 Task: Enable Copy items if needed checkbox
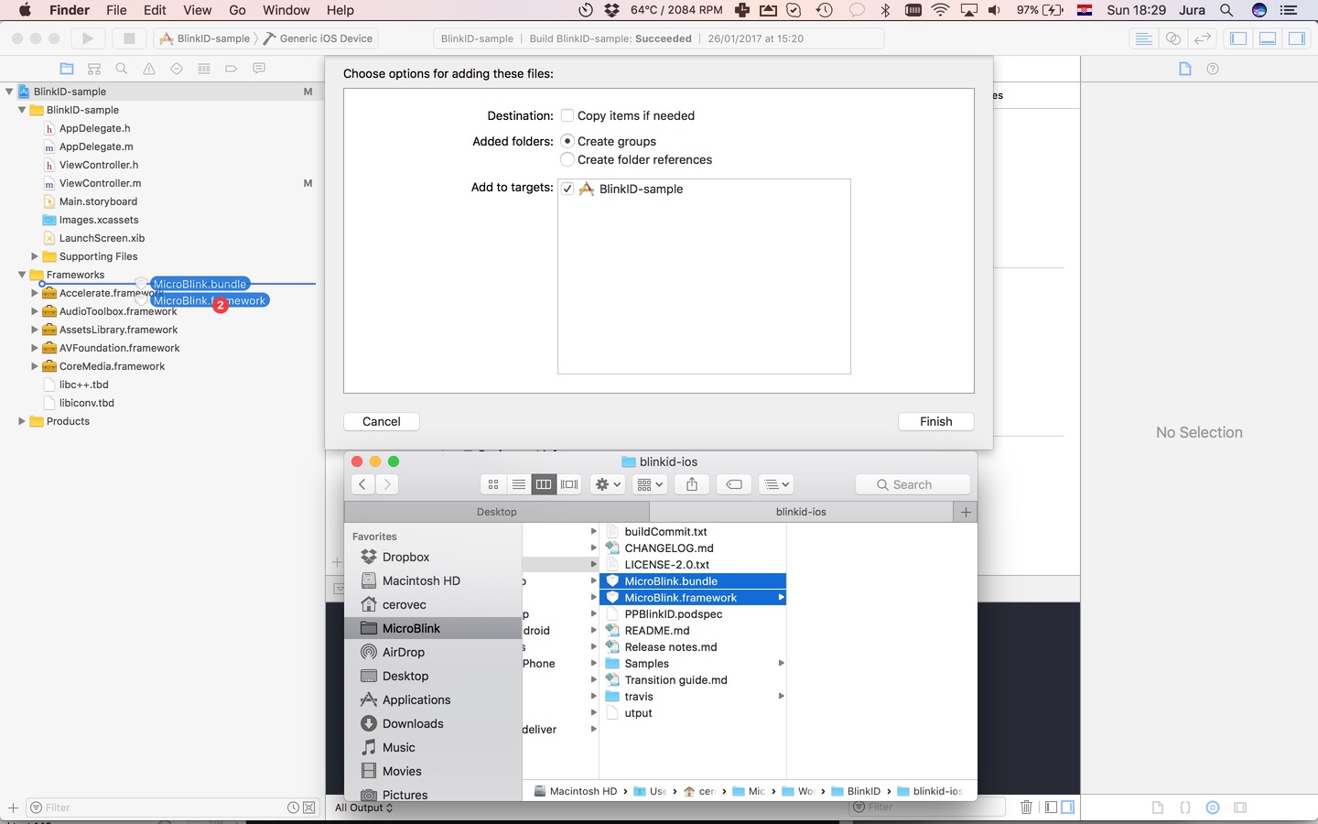tap(567, 115)
